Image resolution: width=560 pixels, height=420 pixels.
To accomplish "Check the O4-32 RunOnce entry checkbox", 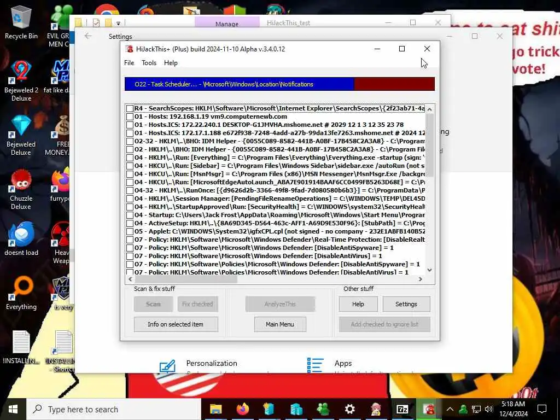I will [130, 190].
